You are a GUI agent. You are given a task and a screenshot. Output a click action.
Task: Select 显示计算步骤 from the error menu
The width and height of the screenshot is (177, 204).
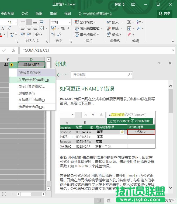(32, 87)
